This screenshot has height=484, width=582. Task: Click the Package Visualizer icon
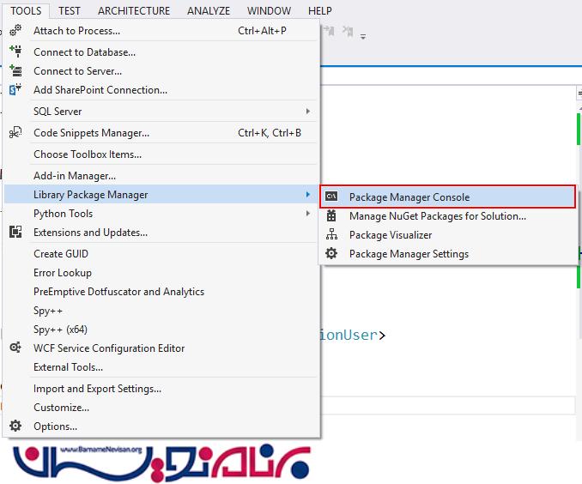point(331,235)
